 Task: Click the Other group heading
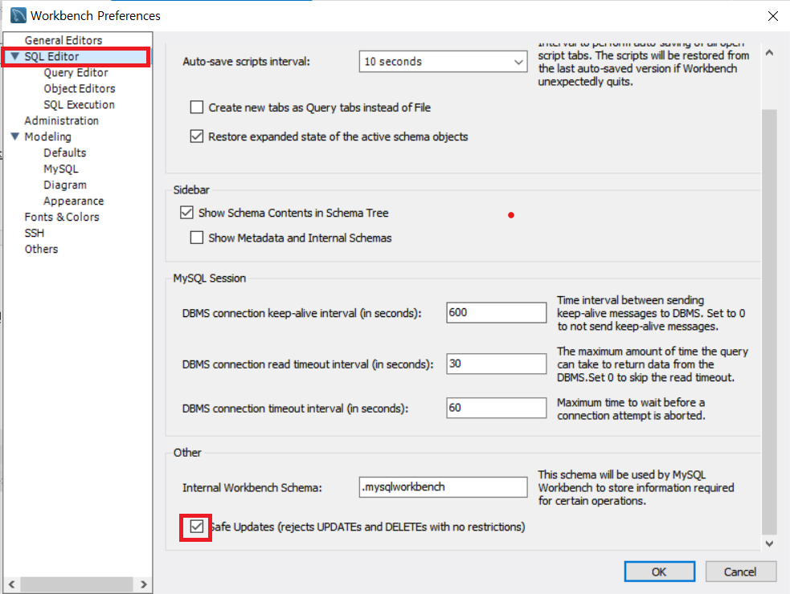click(x=187, y=453)
